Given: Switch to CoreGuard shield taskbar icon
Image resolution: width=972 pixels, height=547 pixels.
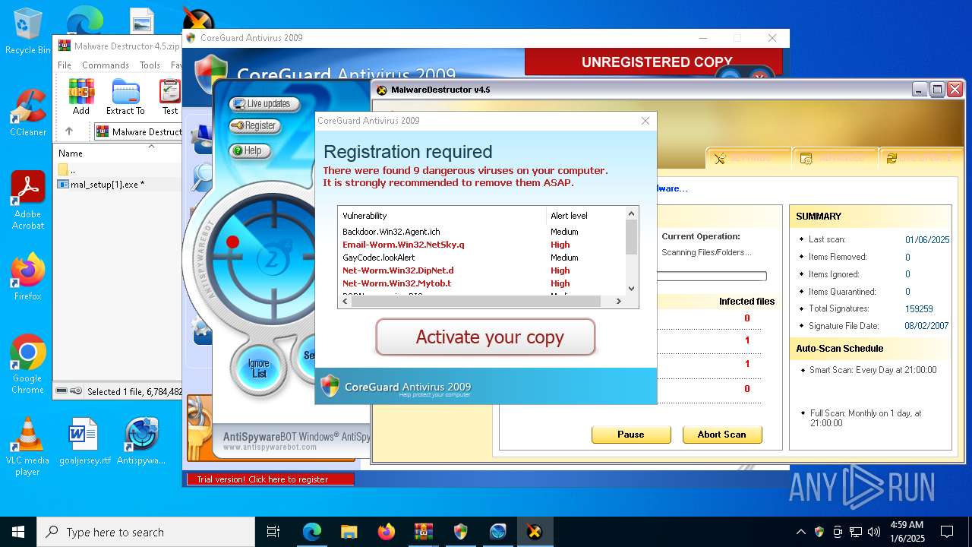Looking at the screenshot, I should click(x=460, y=532).
